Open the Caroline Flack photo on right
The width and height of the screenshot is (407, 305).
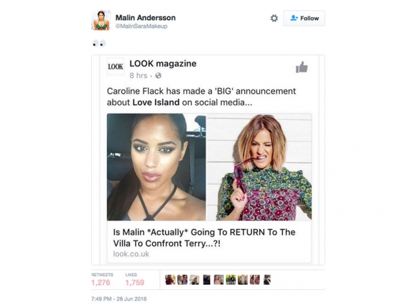259,167
